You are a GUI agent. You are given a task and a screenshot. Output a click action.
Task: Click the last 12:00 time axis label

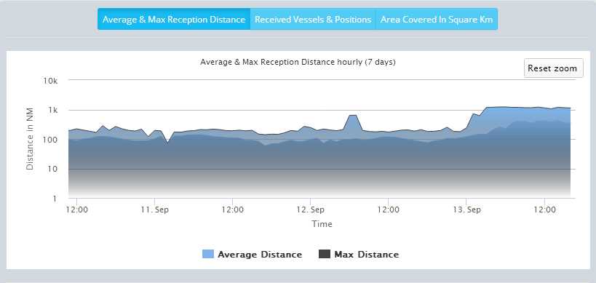point(544,210)
